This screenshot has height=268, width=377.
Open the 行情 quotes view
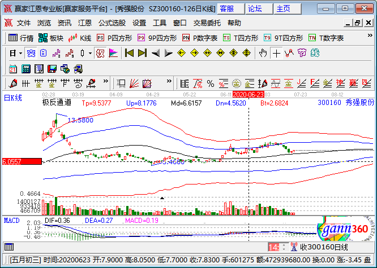21,38
